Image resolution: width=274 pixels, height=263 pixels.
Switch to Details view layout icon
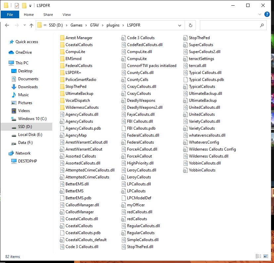[x=258, y=256]
